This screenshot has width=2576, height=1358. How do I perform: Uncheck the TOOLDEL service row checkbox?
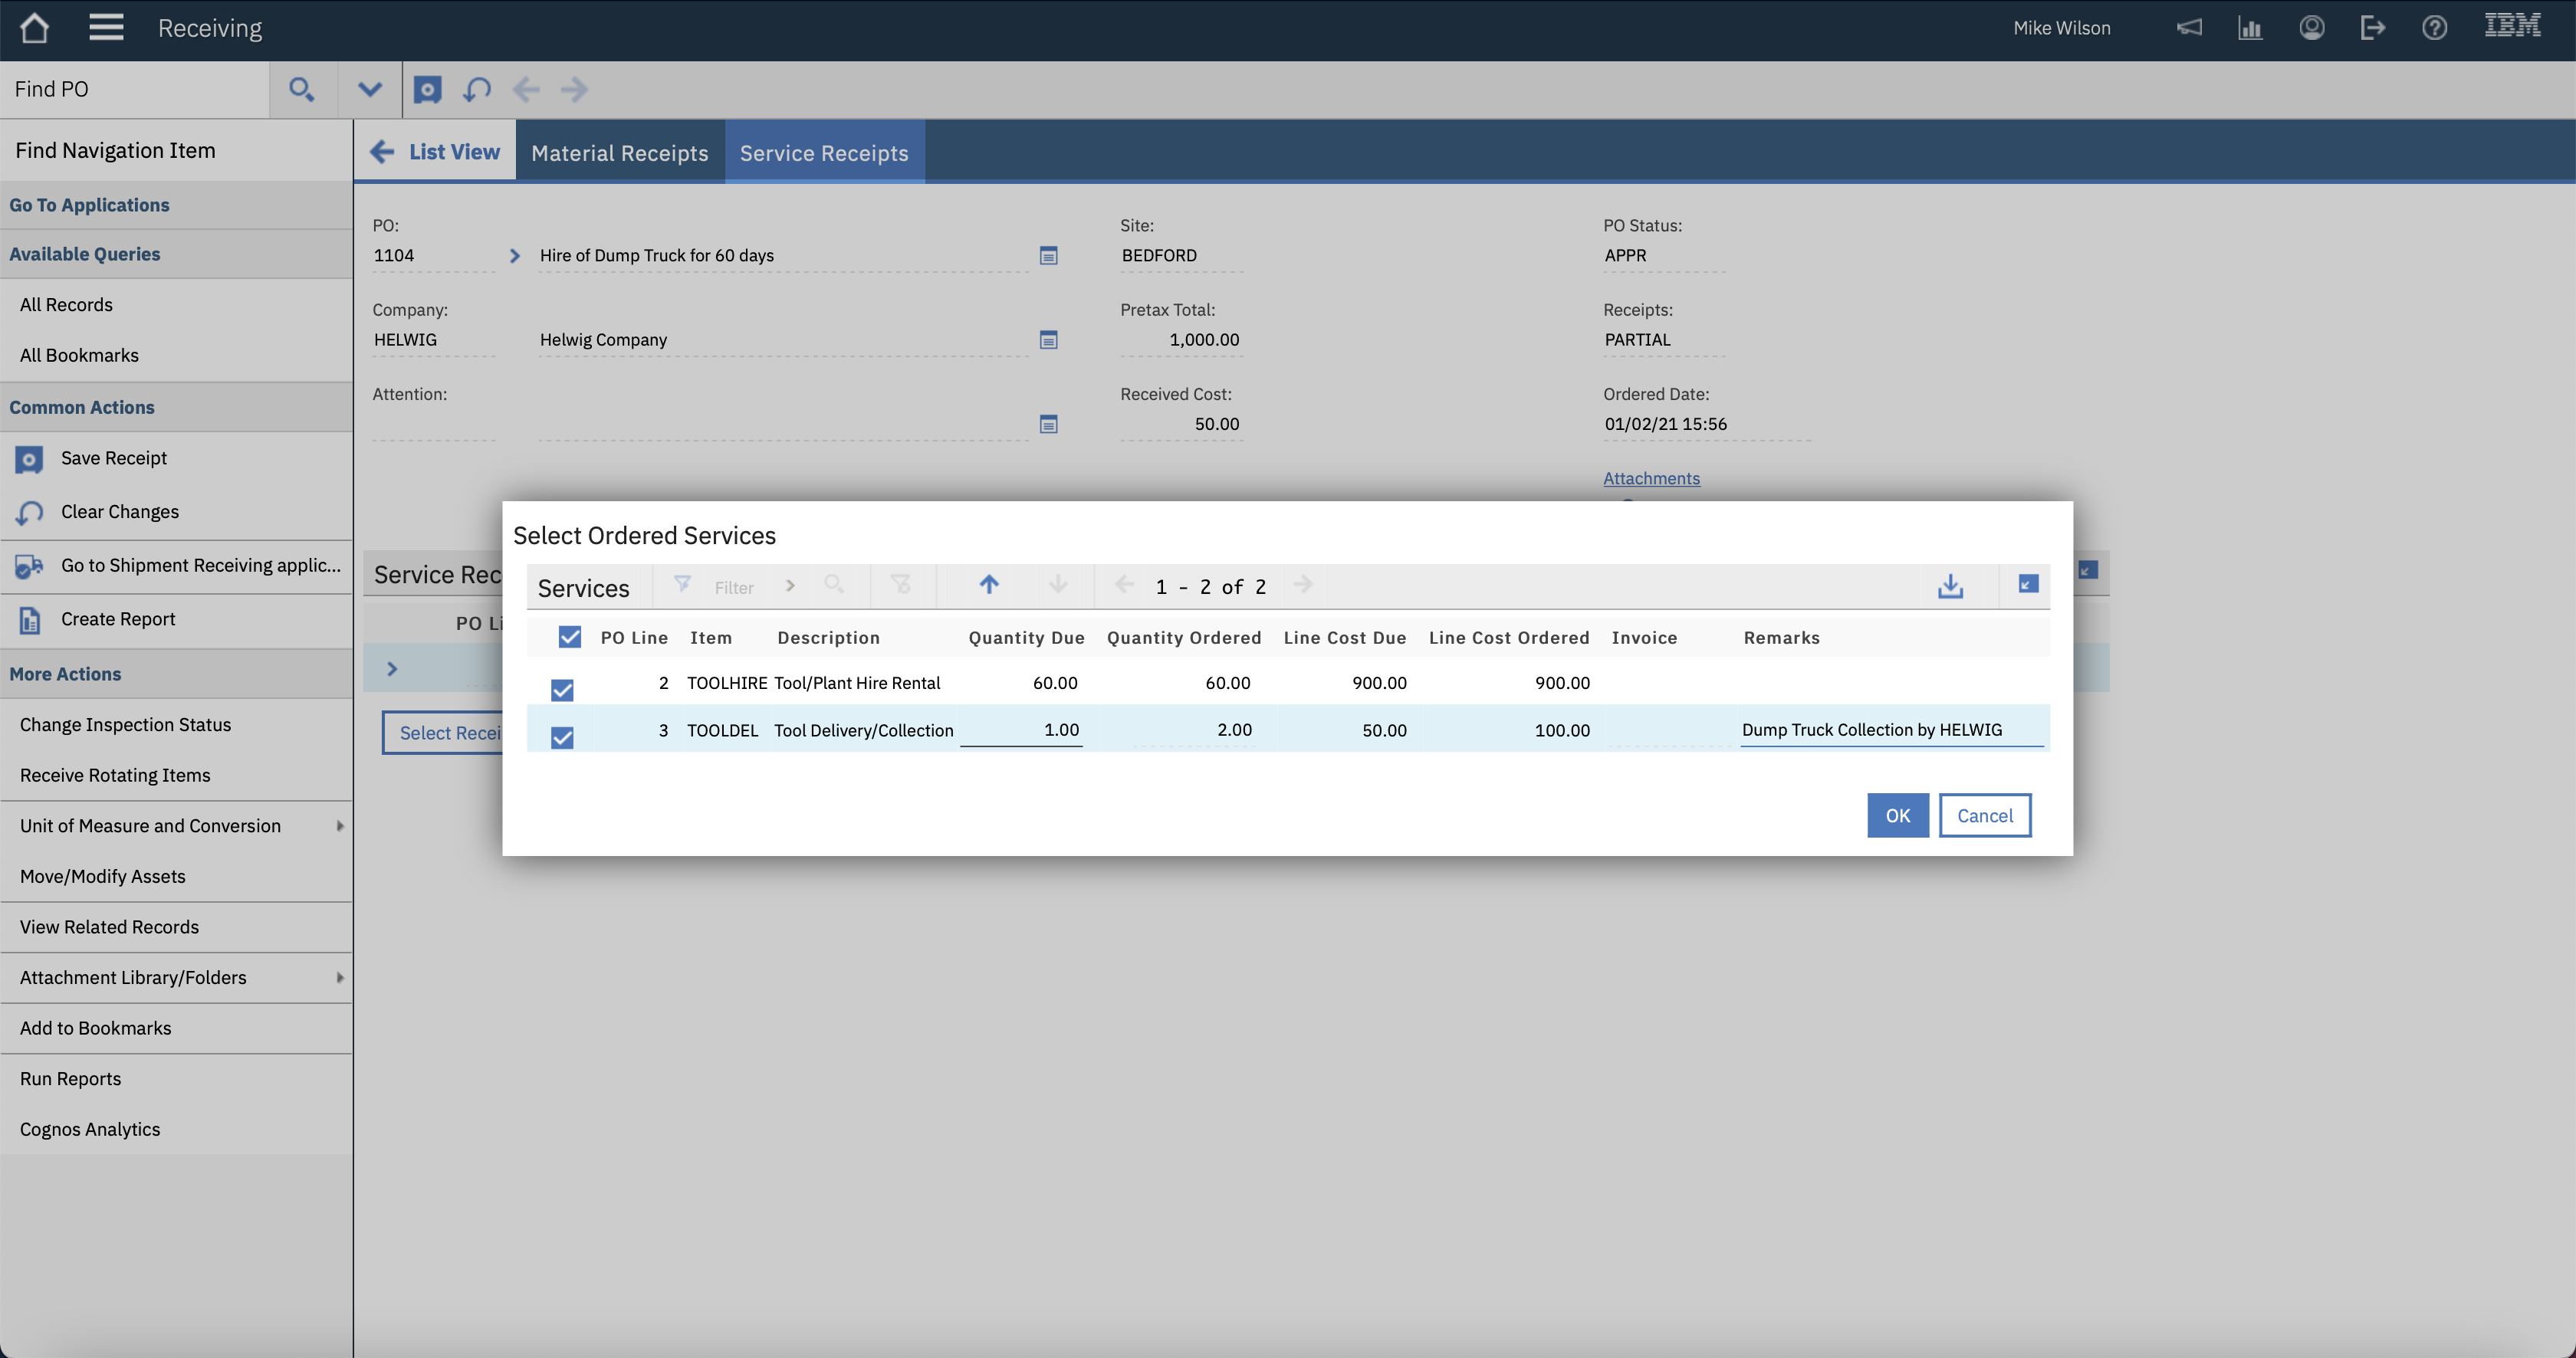562,737
